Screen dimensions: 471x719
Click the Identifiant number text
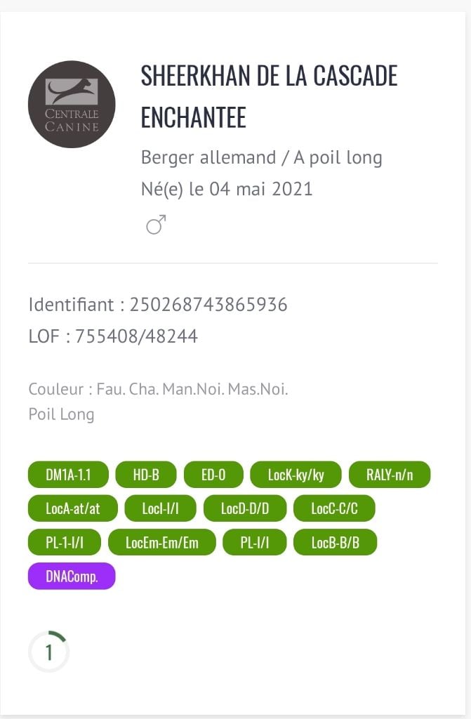click(208, 305)
